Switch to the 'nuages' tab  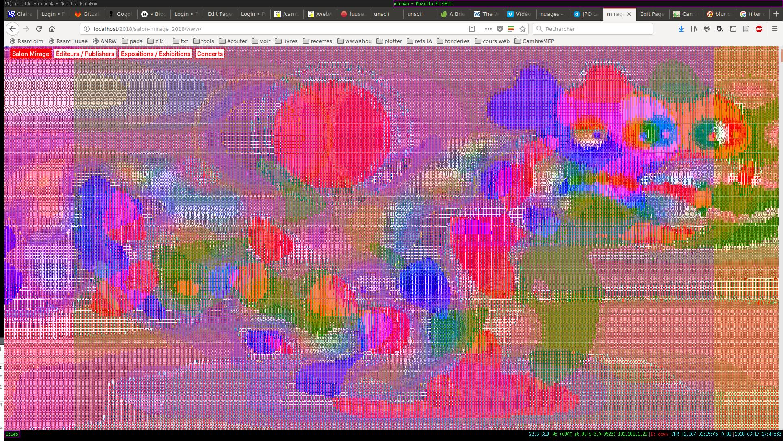pos(551,14)
